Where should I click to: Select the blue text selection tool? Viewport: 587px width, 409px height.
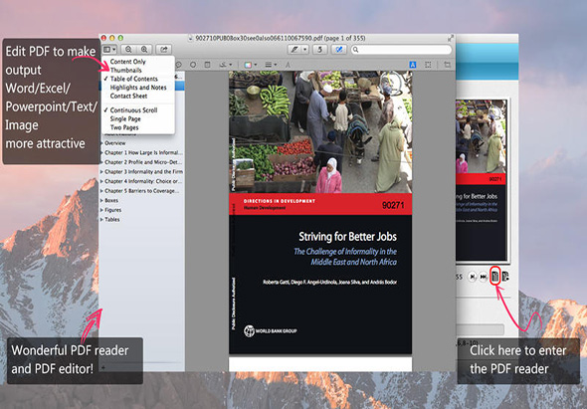coord(413,65)
